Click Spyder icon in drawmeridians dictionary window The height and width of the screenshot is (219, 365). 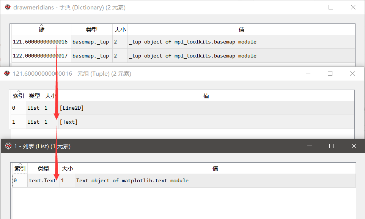[8, 7]
